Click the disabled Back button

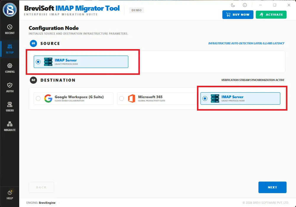[x=41, y=187]
